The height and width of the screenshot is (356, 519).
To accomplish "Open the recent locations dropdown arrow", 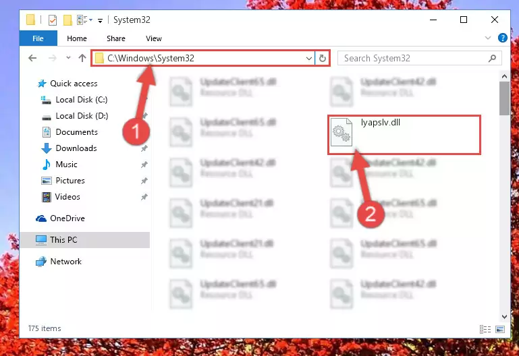I will [x=68, y=58].
